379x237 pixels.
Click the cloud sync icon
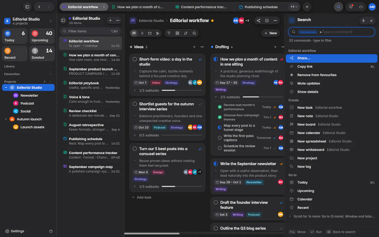pos(361,7)
